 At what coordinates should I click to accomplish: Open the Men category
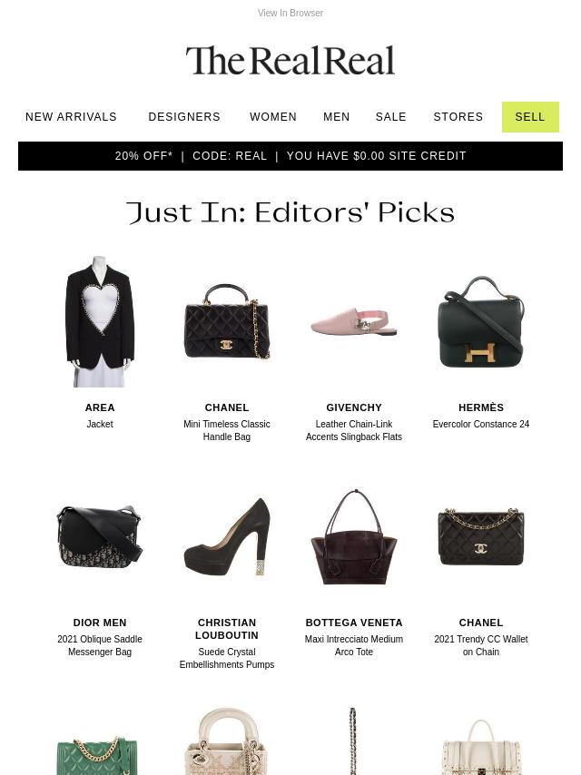click(337, 117)
